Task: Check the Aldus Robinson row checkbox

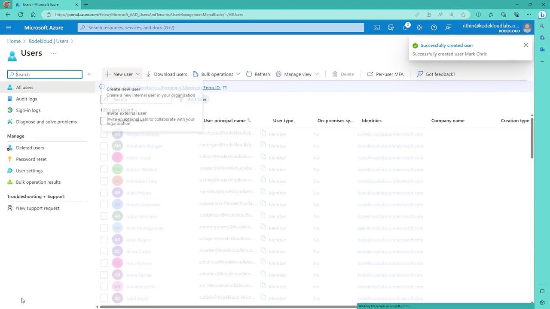Action: 104,216
